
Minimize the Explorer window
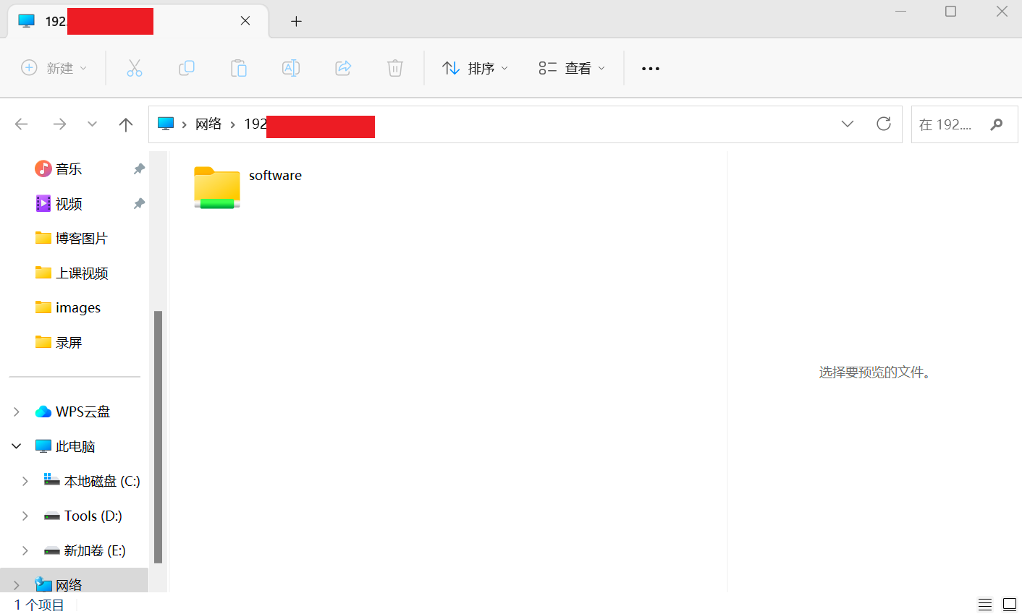(901, 12)
